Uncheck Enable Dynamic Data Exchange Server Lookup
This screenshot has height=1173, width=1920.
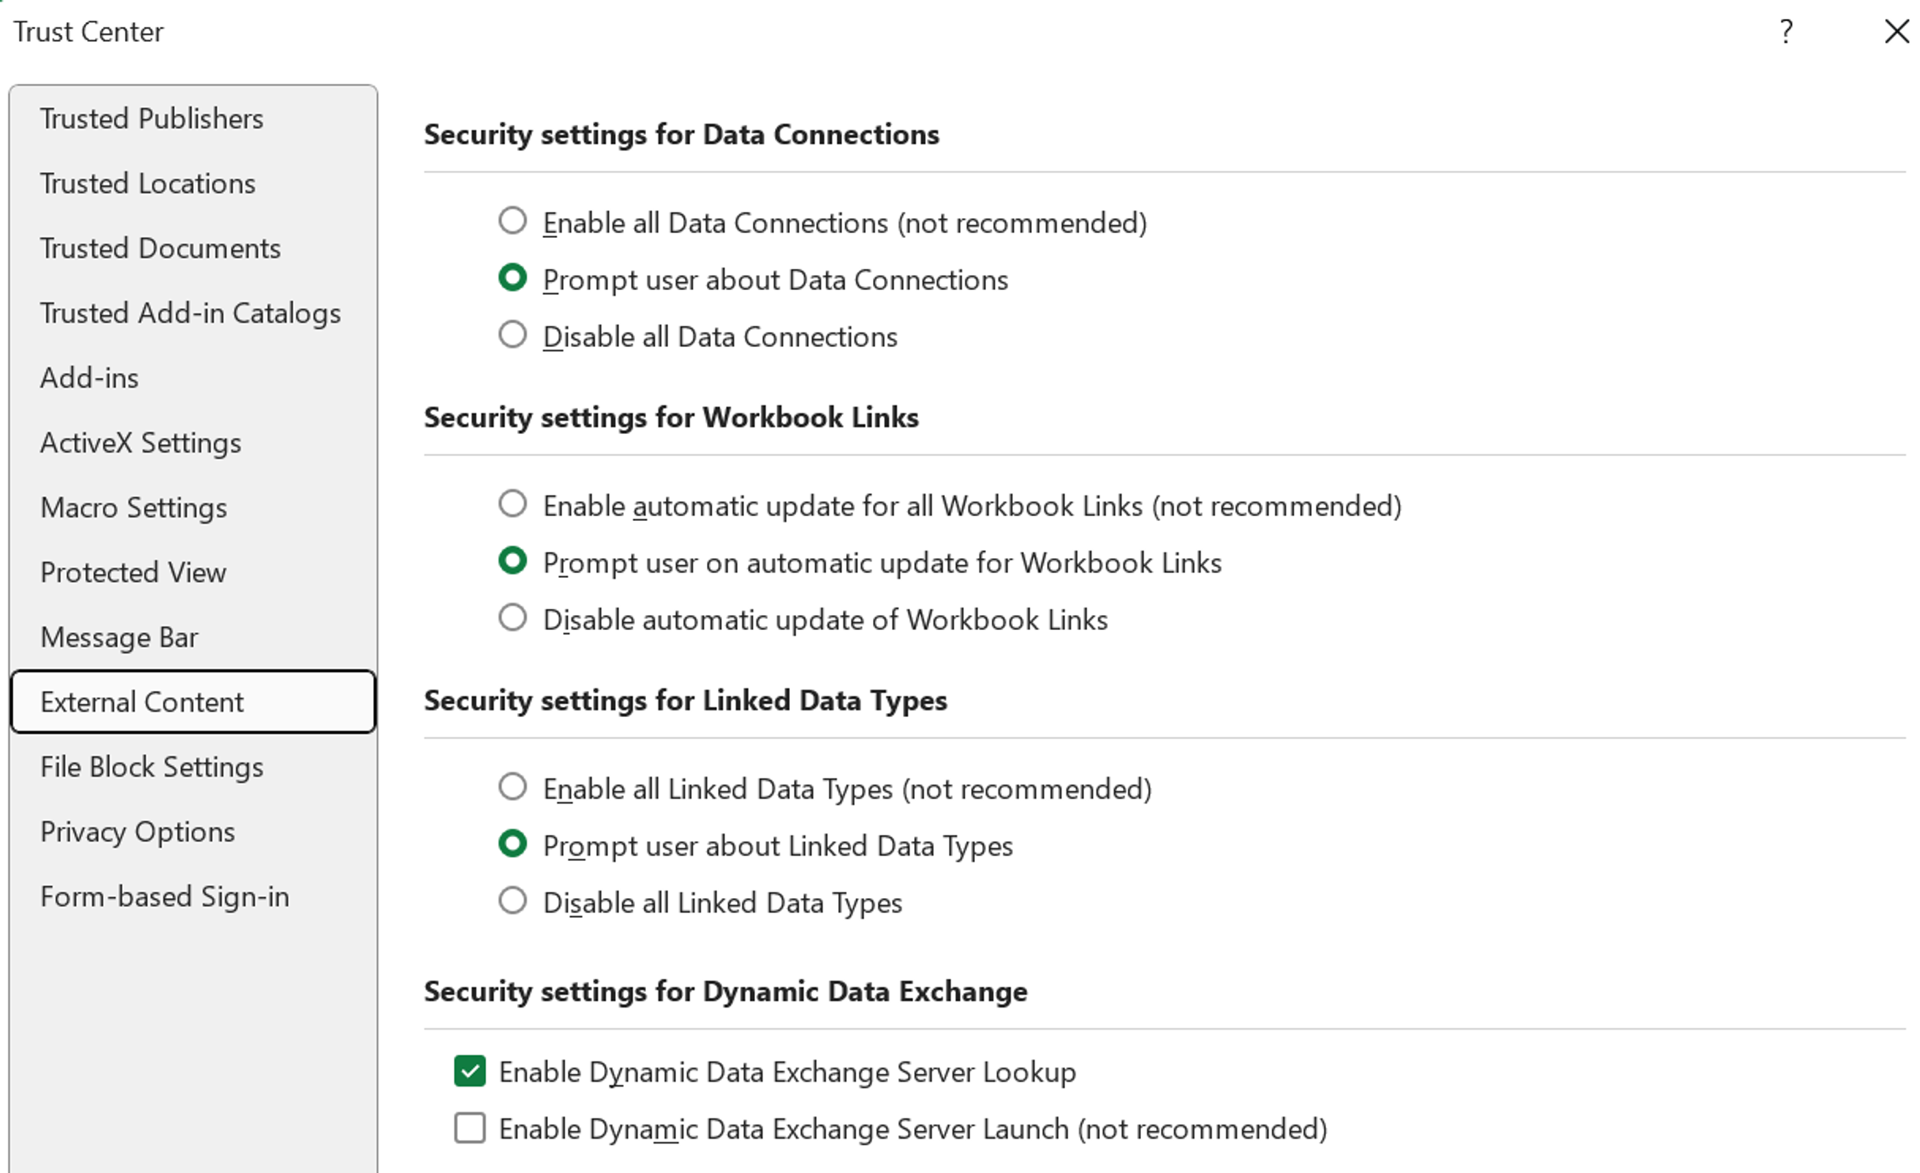pos(468,1070)
